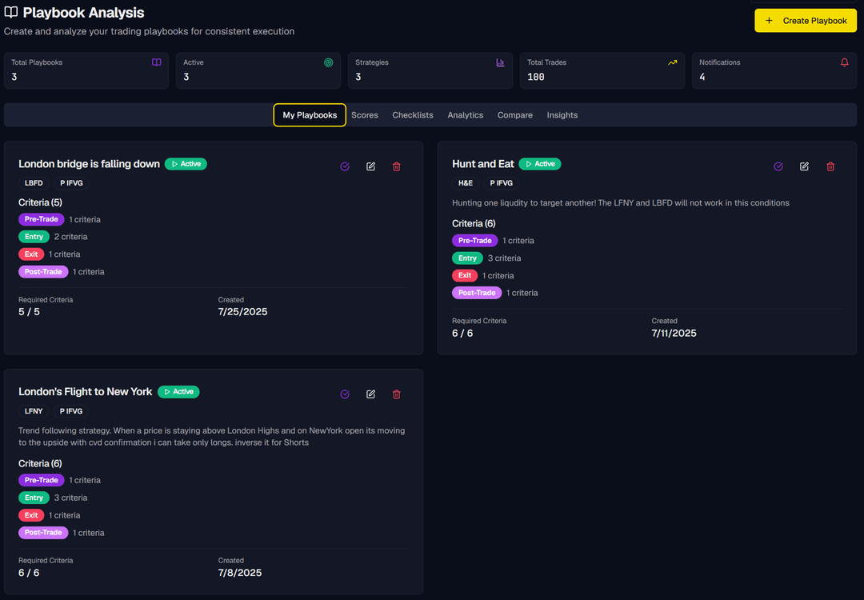Click Pre-Trade badge in London bridge card
The height and width of the screenshot is (600, 864).
pyautogui.click(x=42, y=219)
